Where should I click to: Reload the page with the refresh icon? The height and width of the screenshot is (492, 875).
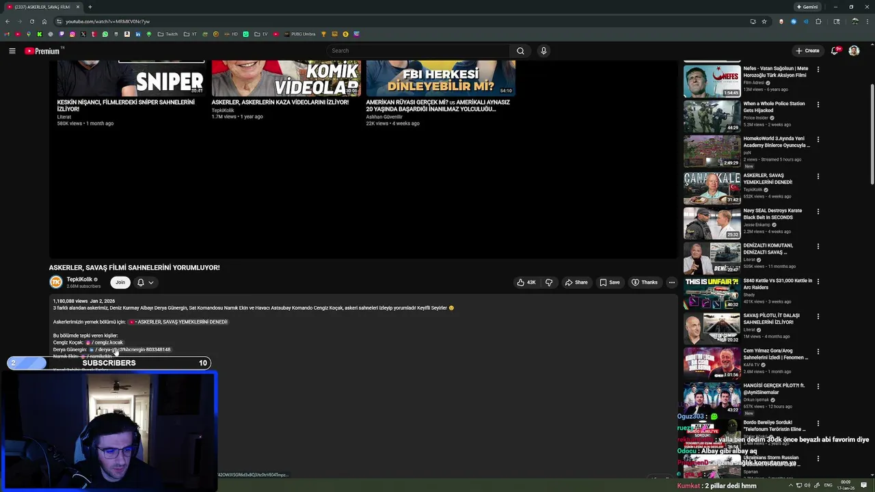31,21
